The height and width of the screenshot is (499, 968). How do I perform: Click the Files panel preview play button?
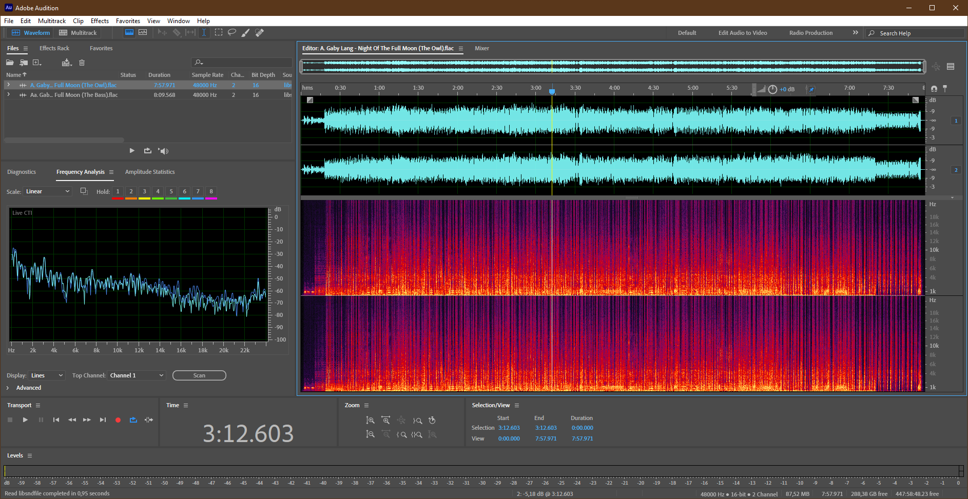click(x=132, y=151)
